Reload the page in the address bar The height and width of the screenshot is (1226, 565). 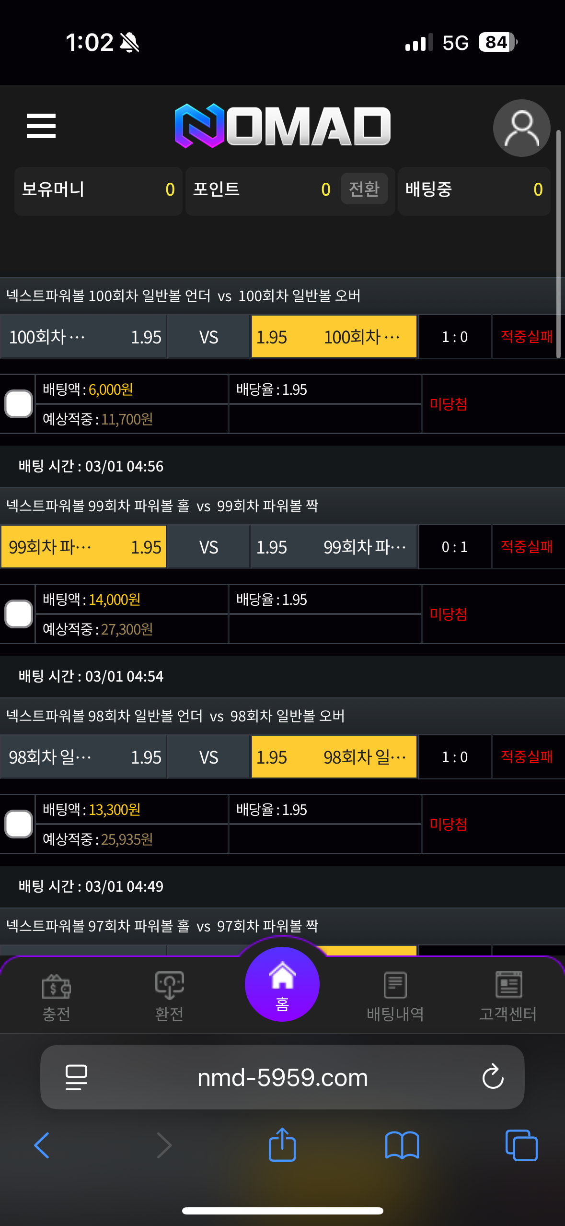click(493, 1077)
